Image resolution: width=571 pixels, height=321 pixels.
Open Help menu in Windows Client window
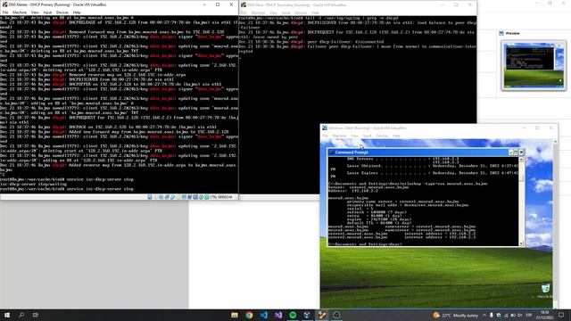[396, 136]
